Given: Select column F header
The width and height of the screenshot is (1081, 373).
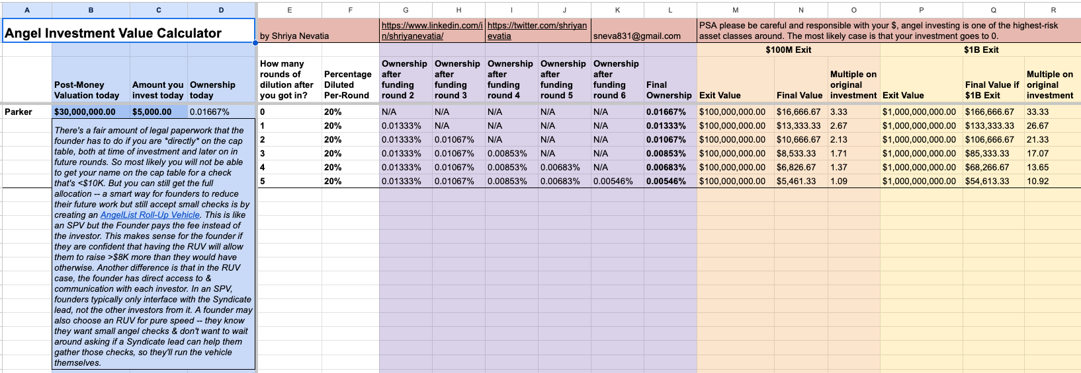Looking at the screenshot, I should [x=351, y=10].
